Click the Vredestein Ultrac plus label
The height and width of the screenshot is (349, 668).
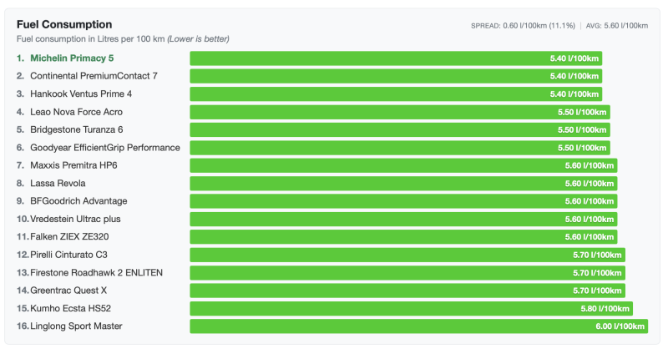coord(76,219)
